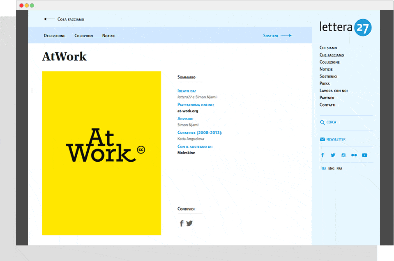
Task: Switch language to FRA
Action: pyautogui.click(x=339, y=168)
